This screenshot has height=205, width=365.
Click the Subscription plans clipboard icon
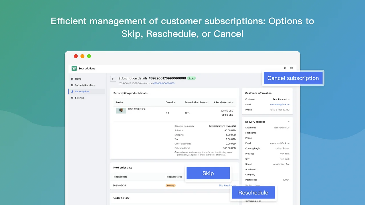coord(72,85)
